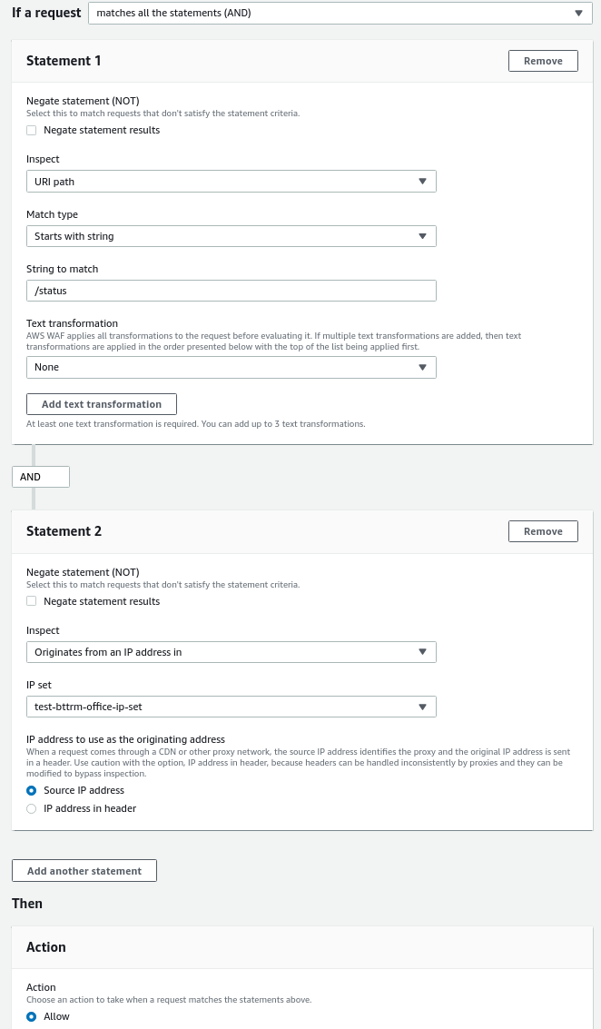This screenshot has height=1029, width=601.
Task: Remove Statement 1
Action: (x=543, y=61)
